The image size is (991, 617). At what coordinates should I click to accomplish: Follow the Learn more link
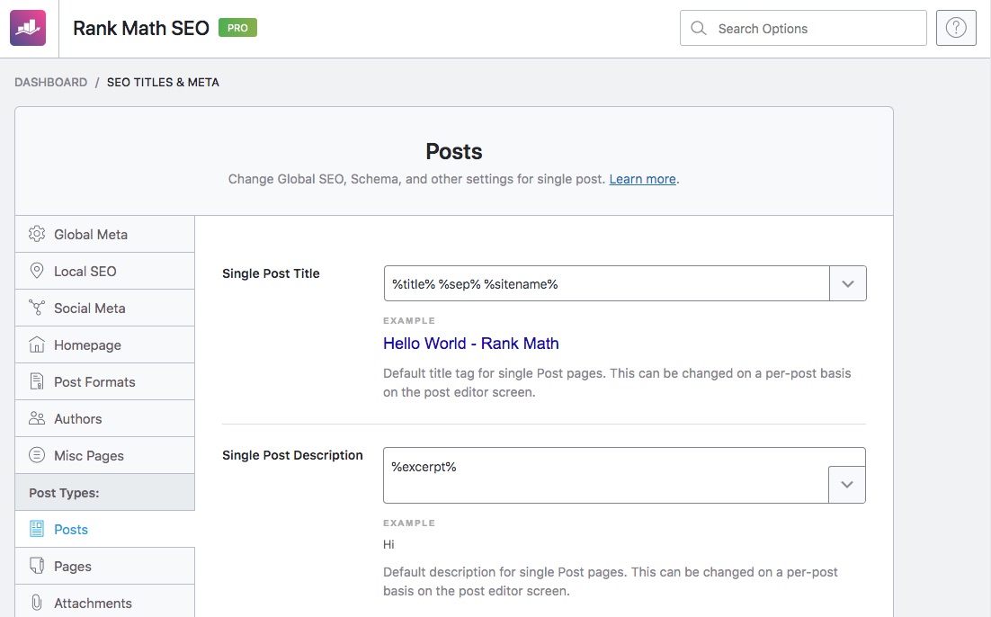642,179
